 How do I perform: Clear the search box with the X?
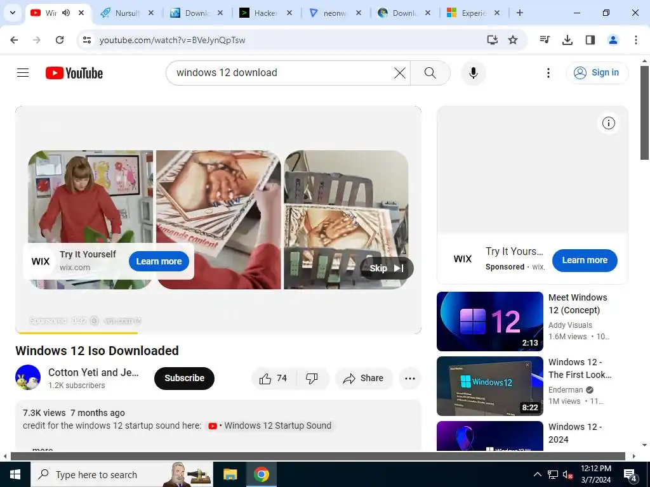(400, 73)
